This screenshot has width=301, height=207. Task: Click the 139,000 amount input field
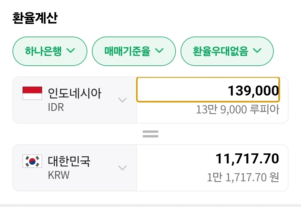pyautogui.click(x=208, y=90)
